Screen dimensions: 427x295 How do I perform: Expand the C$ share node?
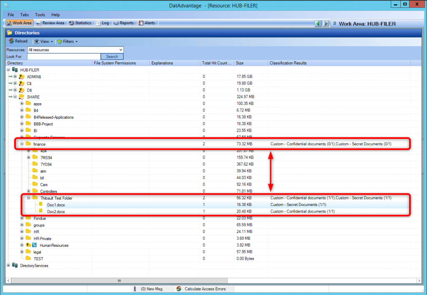(x=15, y=83)
